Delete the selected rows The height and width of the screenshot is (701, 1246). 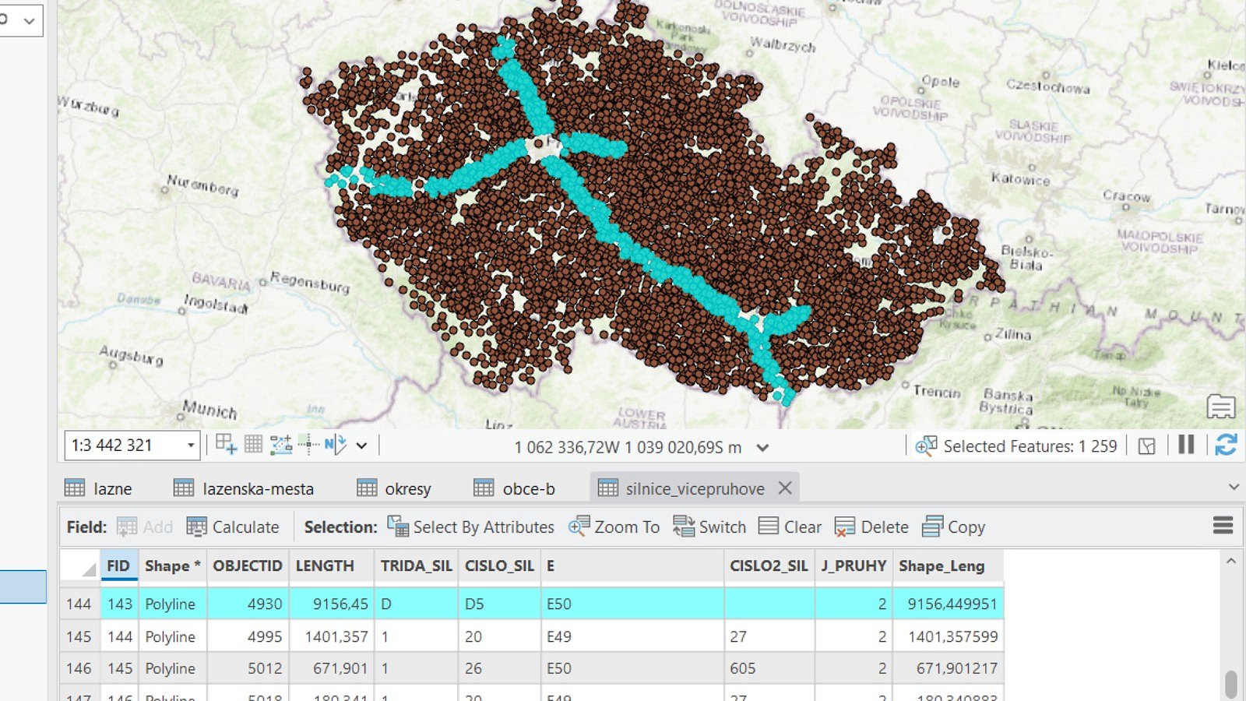click(x=871, y=527)
